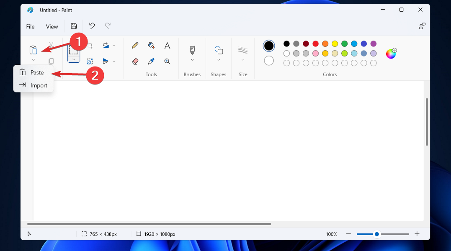Choose Import from the paste menu
451x251 pixels.
point(38,85)
